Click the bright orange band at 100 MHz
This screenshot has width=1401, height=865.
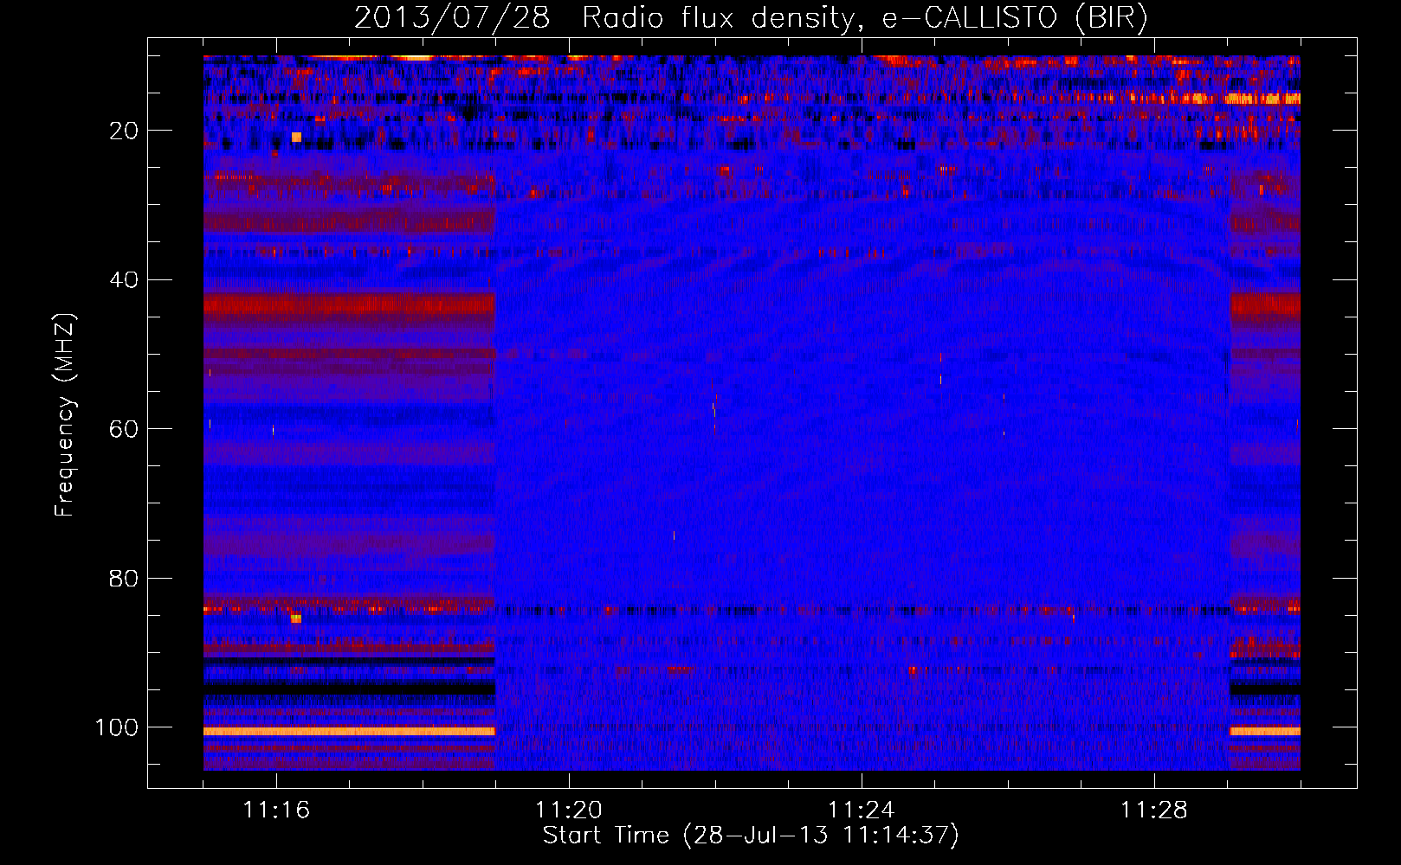(349, 731)
